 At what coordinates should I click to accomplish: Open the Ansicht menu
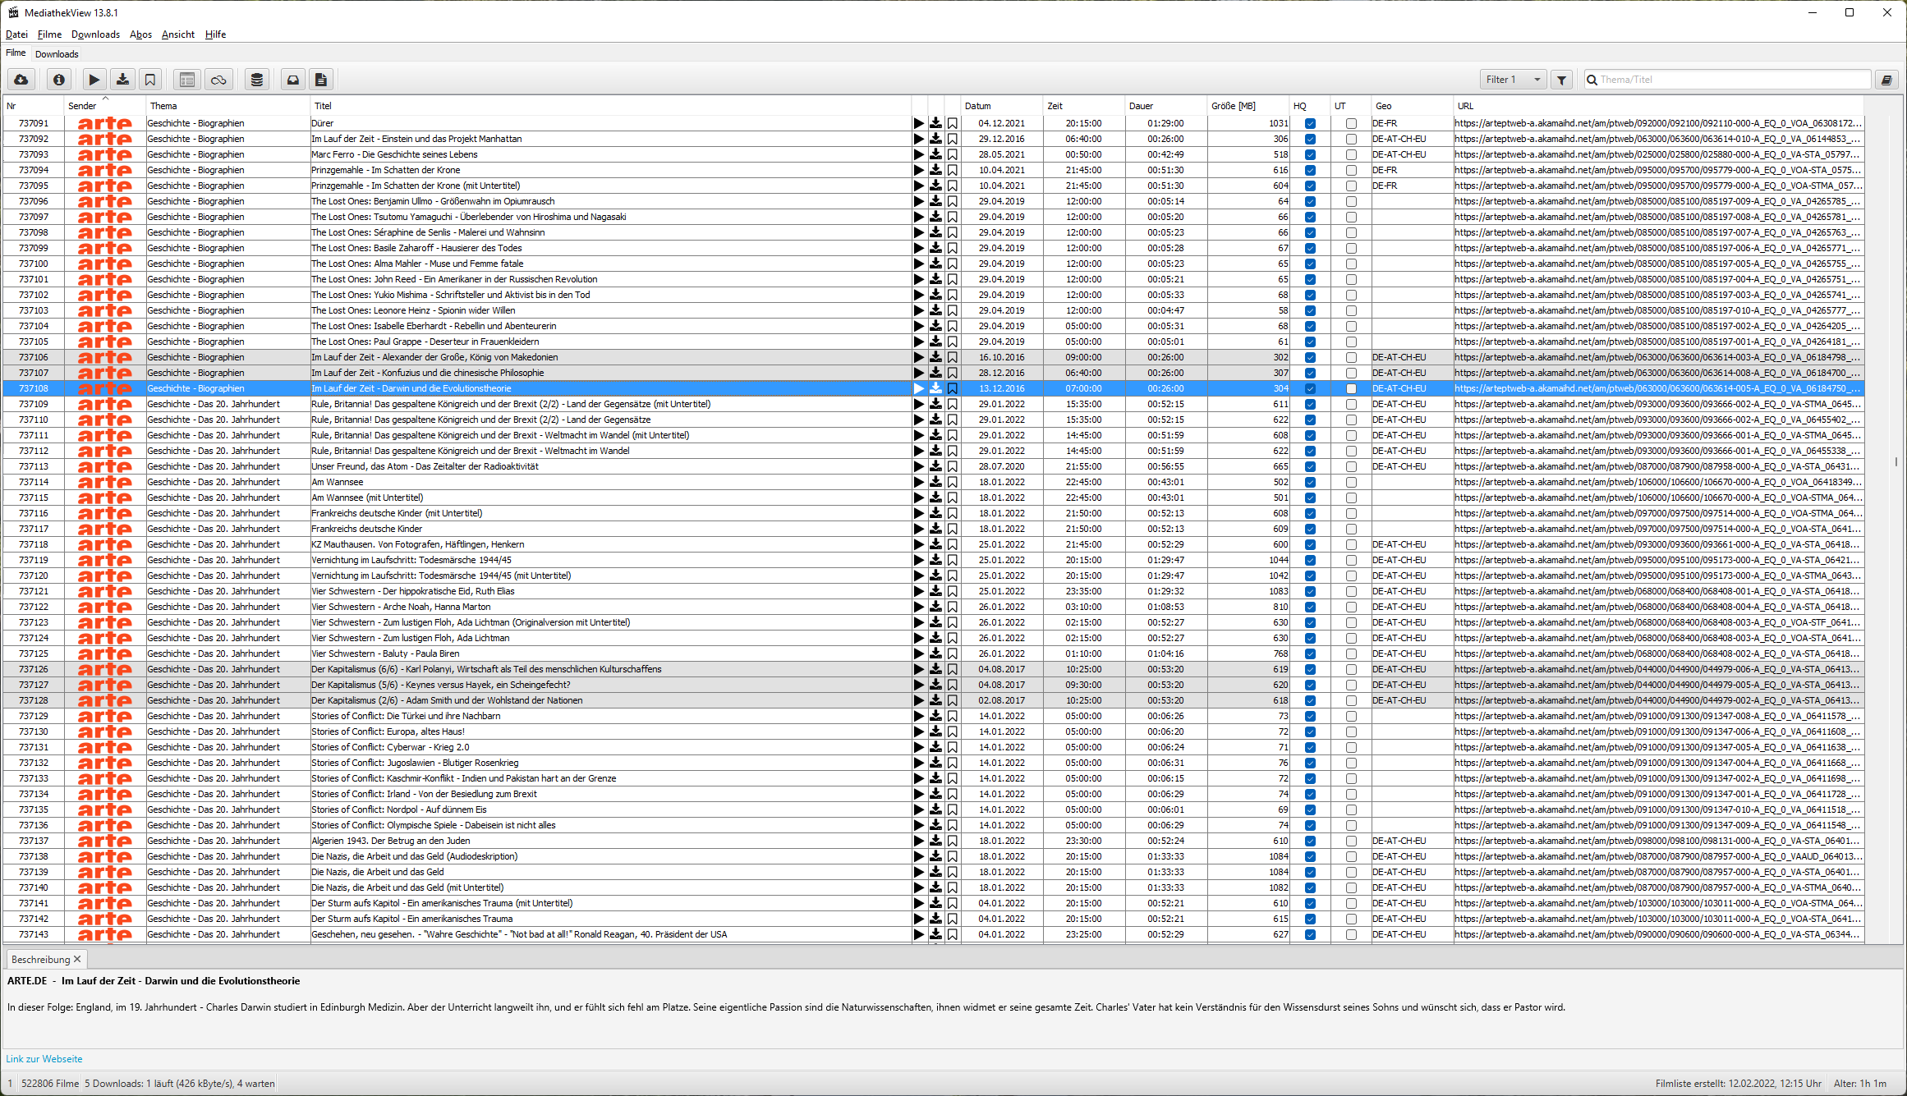[178, 34]
